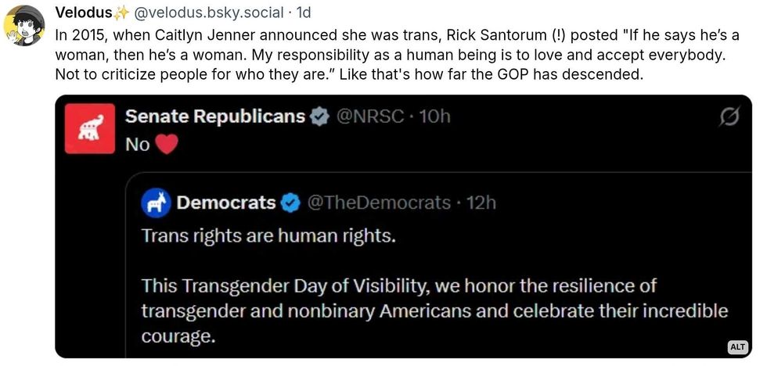767x366 pixels.
Task: Click the post text about Rick Santorum
Action: point(391,56)
